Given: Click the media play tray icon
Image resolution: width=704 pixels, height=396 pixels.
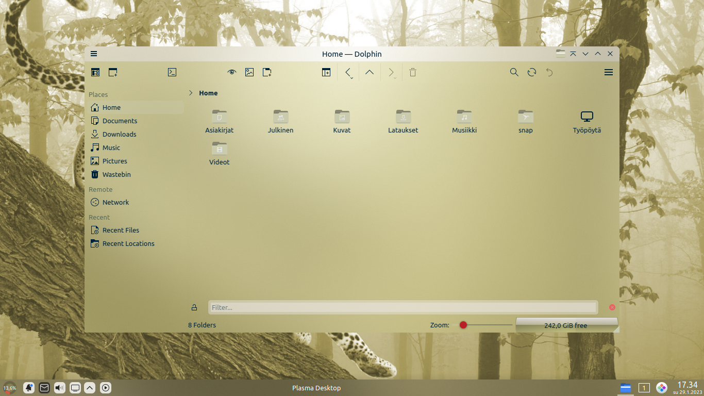Looking at the screenshot, I should (106, 388).
